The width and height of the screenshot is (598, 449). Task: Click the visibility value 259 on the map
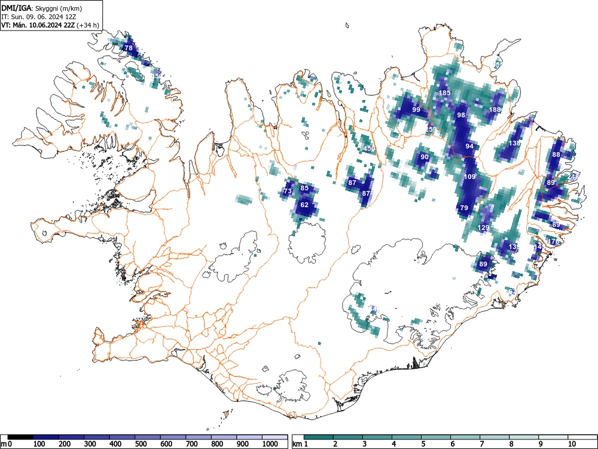(x=430, y=129)
